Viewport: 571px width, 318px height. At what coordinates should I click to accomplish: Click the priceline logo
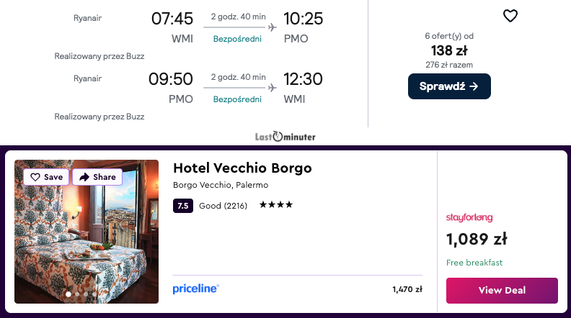click(196, 289)
